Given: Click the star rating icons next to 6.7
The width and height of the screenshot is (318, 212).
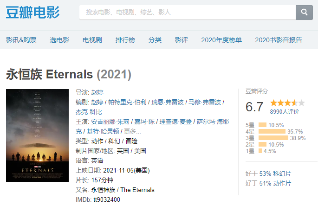Looking at the screenshot, I should click(287, 103).
